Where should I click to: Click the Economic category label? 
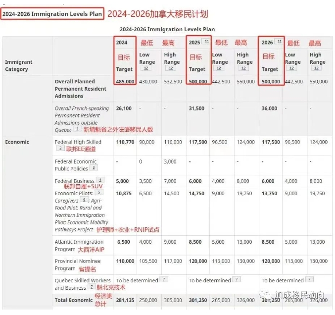click(x=17, y=142)
